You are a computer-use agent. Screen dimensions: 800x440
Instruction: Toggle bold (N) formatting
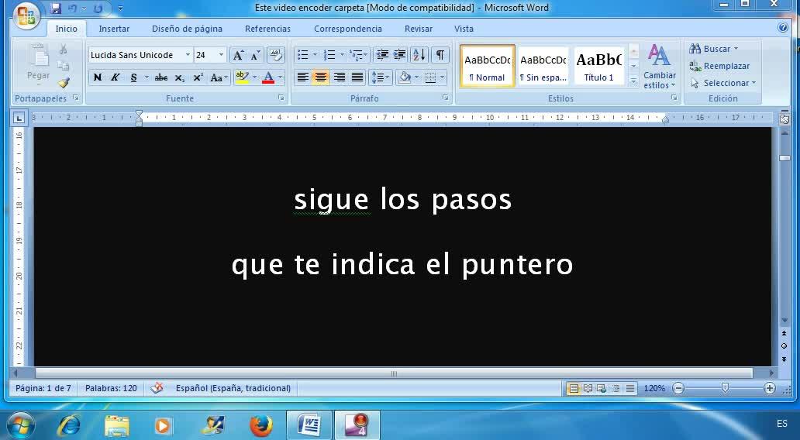98,77
